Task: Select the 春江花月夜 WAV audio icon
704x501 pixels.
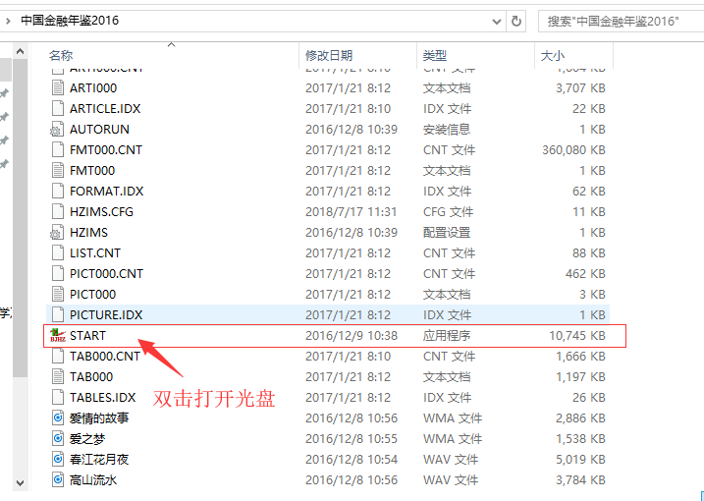Action: (58, 460)
